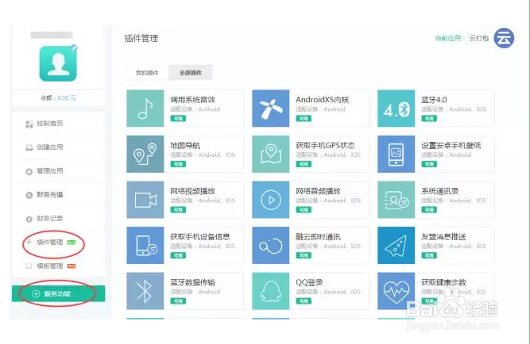Open the AndroidX5内核 plugin icon
The image size is (530, 344).
click(x=270, y=109)
